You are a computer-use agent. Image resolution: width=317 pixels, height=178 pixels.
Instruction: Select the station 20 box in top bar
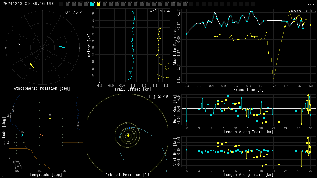(185, 4)
